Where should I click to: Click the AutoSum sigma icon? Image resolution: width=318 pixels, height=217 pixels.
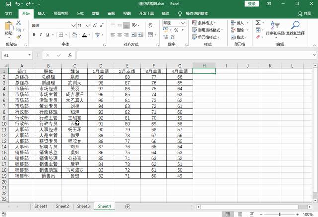click(258, 23)
